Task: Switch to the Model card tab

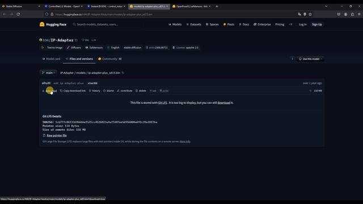Action: click(x=51, y=59)
